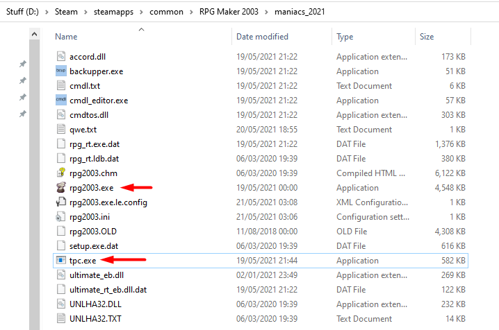Sort files by Name column header
This screenshot has width=499, height=330.
66,37
